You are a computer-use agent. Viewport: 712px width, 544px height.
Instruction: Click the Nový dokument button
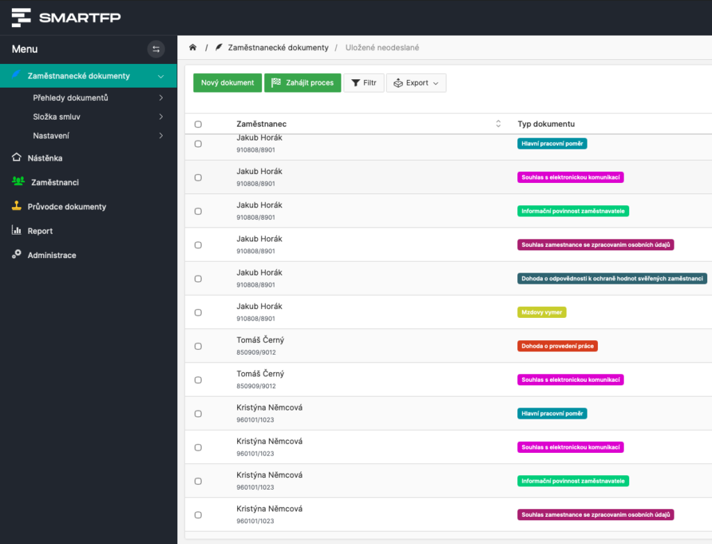pos(227,83)
